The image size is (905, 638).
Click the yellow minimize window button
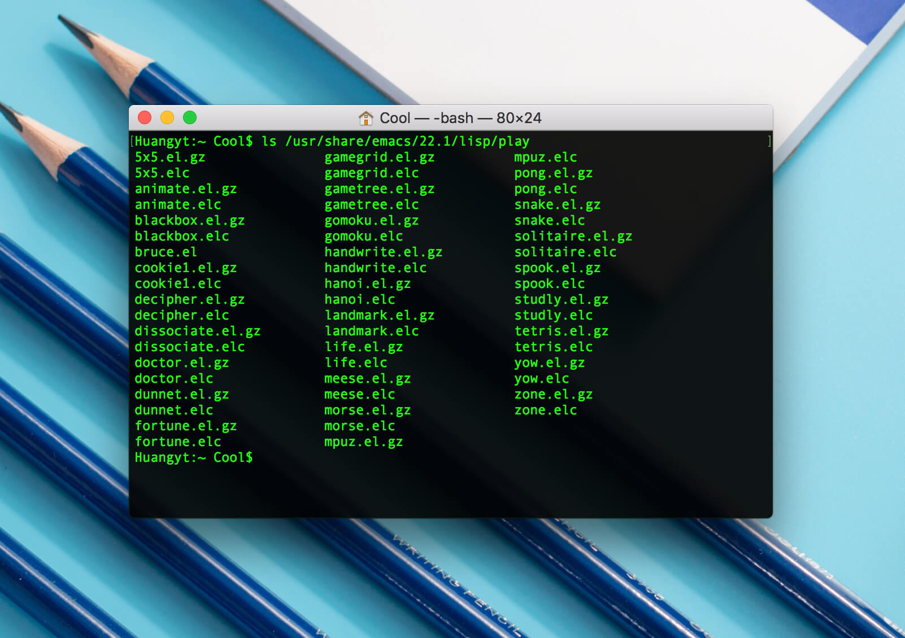point(167,117)
